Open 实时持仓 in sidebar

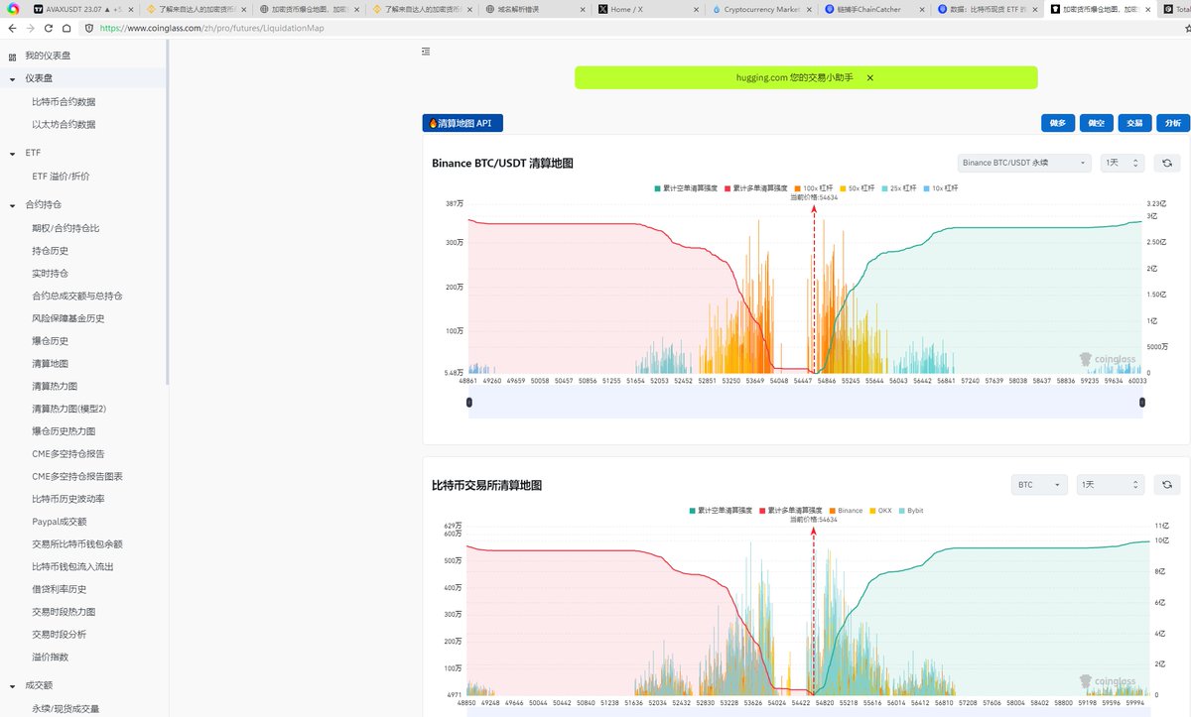tap(50, 274)
